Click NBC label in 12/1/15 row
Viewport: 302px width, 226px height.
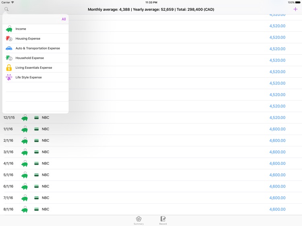click(x=46, y=117)
